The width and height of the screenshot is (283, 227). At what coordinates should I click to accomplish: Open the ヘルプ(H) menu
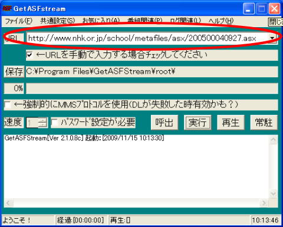[x=221, y=21]
